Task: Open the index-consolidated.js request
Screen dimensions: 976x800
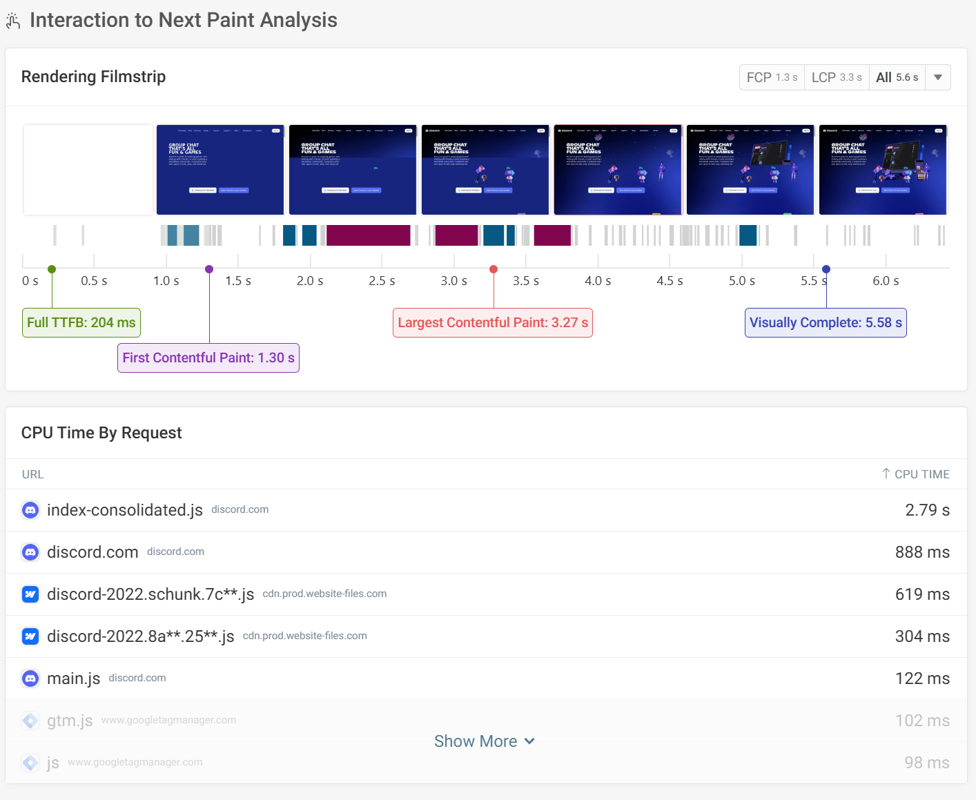Action: (125, 510)
